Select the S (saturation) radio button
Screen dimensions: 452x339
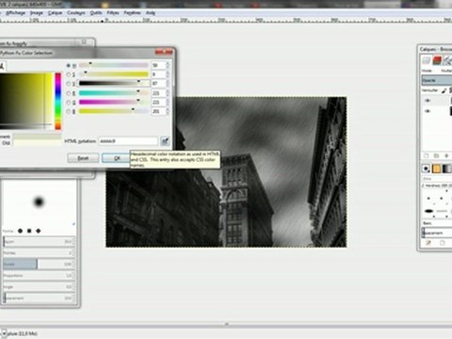pyautogui.click(x=69, y=74)
